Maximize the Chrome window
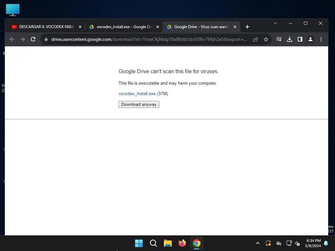Image resolution: width=335 pixels, height=251 pixels. coord(306,23)
